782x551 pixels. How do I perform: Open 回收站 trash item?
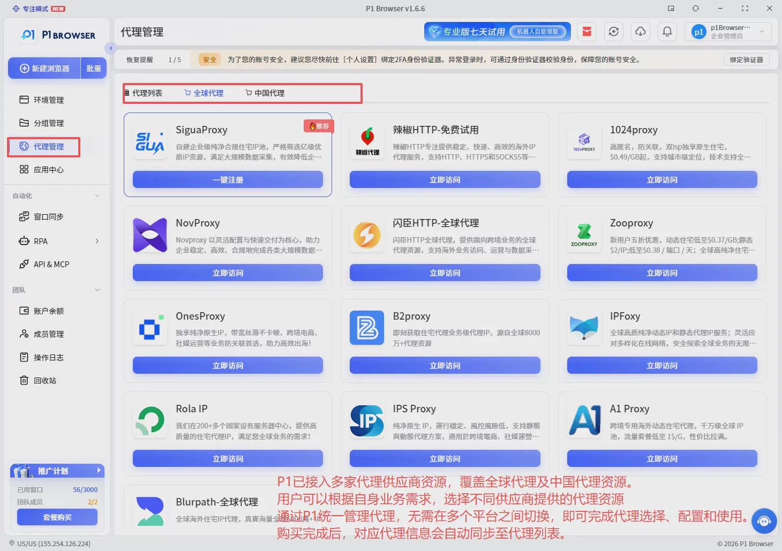tap(37, 380)
